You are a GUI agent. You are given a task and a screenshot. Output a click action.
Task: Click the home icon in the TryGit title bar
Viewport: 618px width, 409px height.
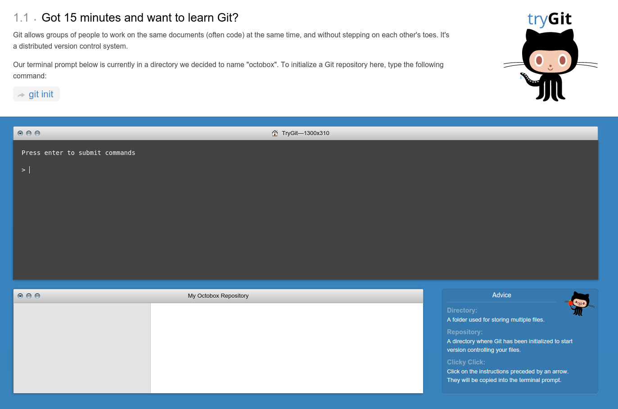point(275,133)
